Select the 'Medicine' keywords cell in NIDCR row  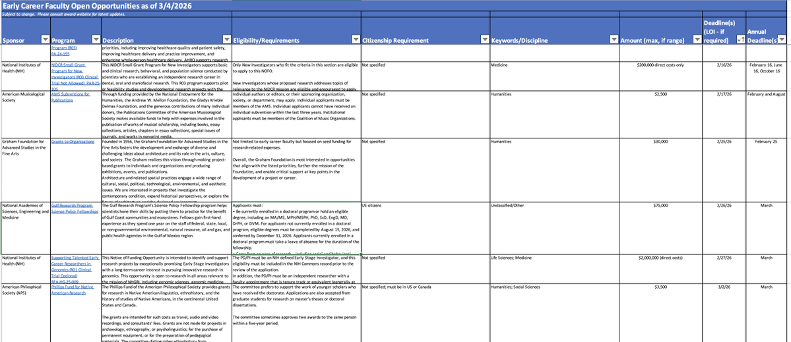[x=554, y=76]
